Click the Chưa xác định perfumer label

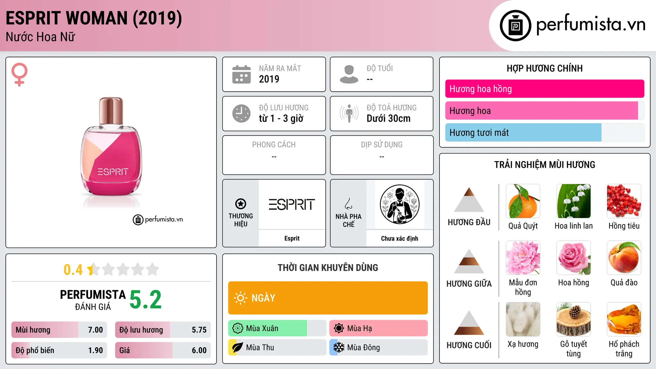(399, 238)
